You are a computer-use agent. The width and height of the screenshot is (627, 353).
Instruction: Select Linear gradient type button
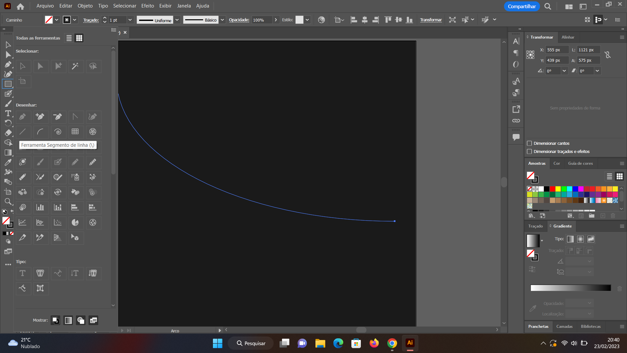(570, 239)
